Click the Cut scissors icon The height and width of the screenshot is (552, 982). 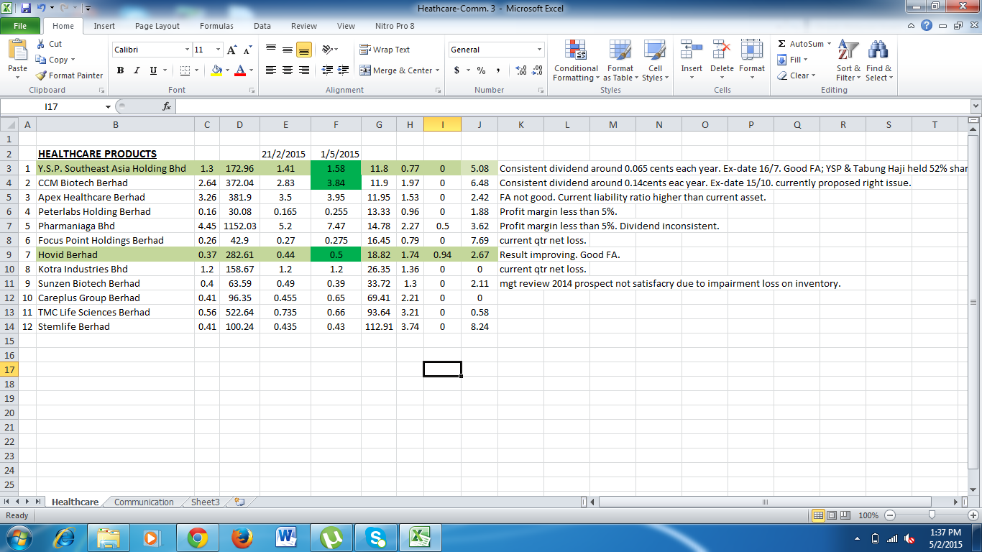40,44
